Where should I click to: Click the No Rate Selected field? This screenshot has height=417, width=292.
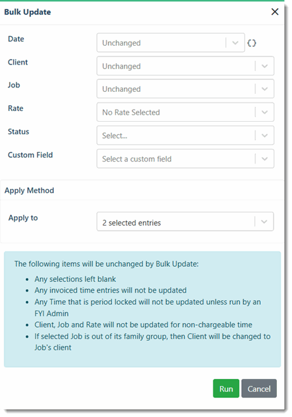click(185, 112)
